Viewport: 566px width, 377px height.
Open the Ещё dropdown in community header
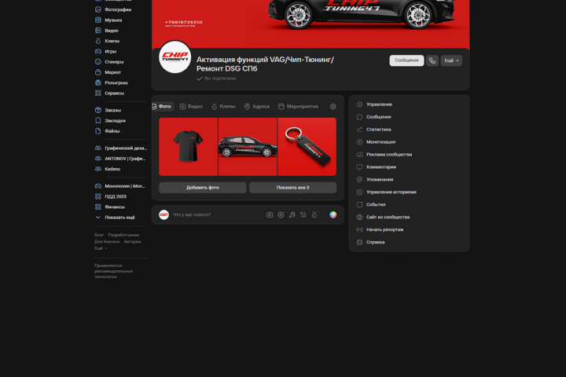coord(451,60)
